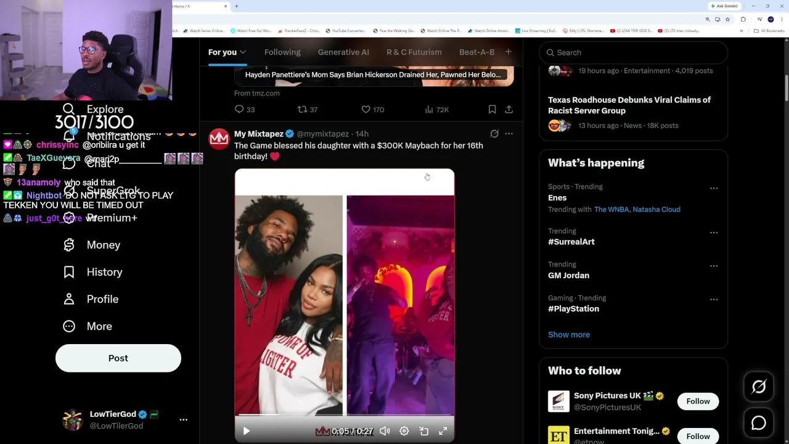Screen dimensions: 789x444
Task: Like the TMZ post with 170 likes
Action: pyautogui.click(x=372, y=109)
